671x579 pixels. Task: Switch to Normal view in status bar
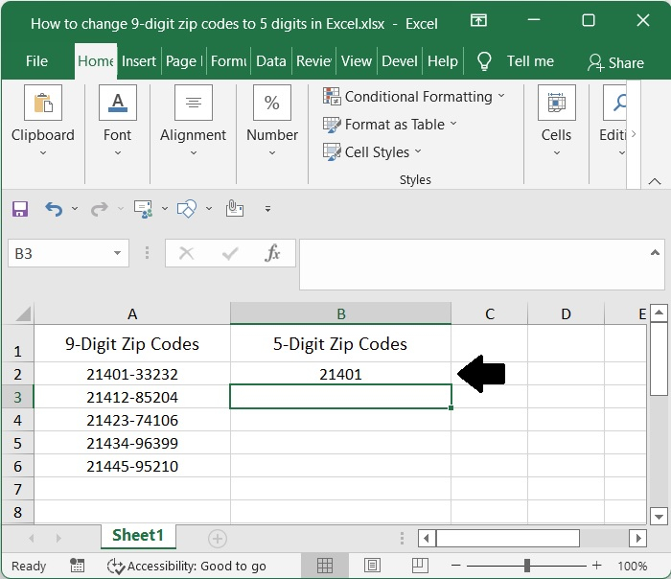tap(325, 566)
